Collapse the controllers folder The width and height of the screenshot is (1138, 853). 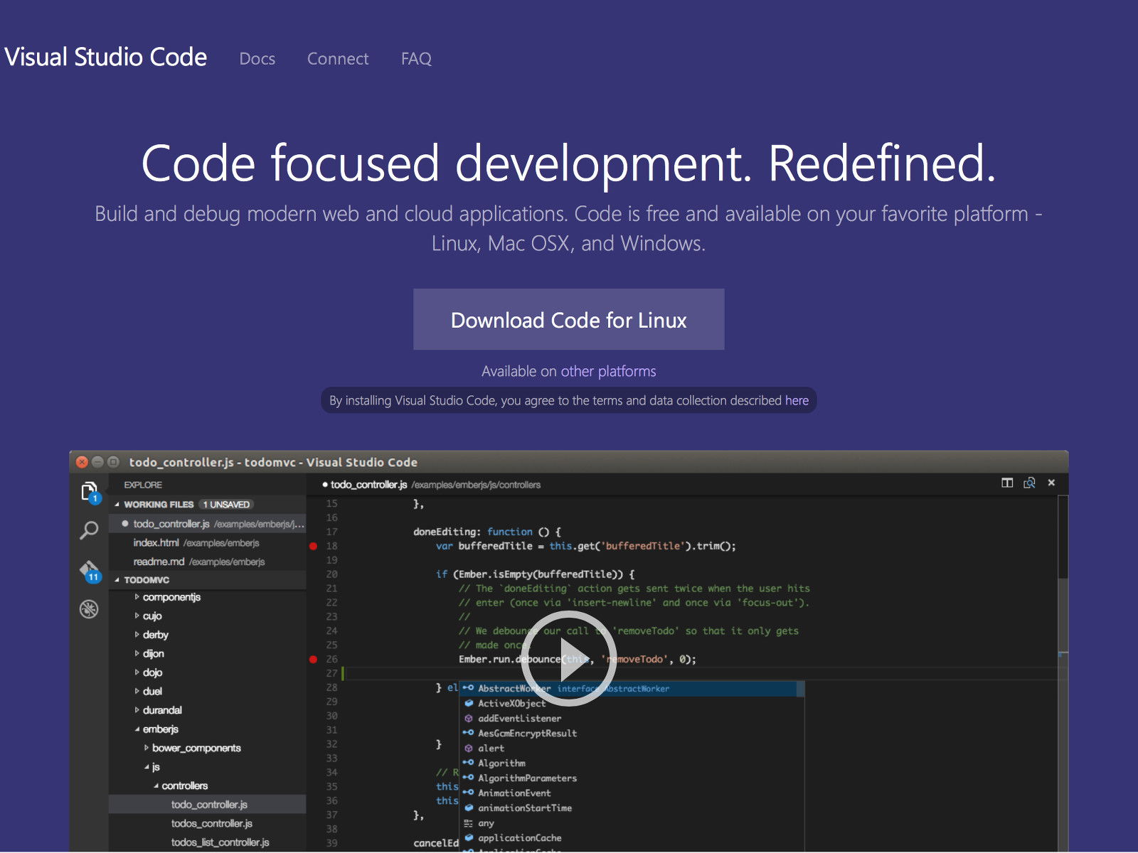click(156, 785)
